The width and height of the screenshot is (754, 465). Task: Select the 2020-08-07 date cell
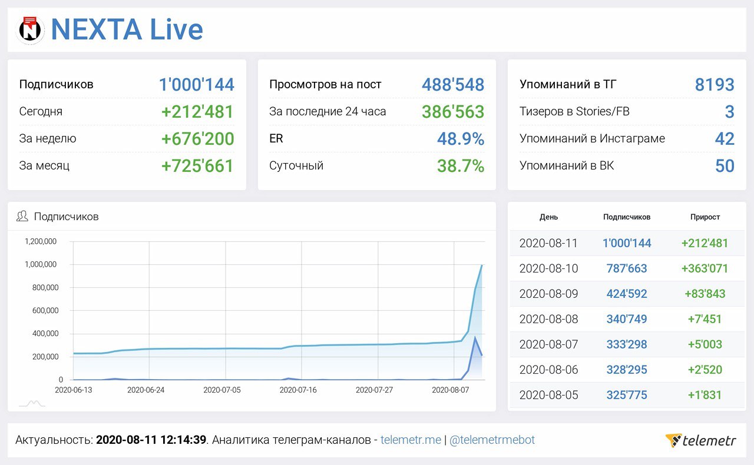tap(548, 344)
